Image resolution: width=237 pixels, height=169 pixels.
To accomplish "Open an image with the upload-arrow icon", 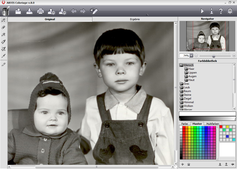I will pyautogui.click(x=18, y=11).
